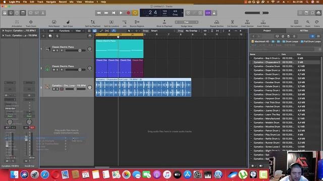Click the duplicate track button
The image size is (323, 181).
50,36
